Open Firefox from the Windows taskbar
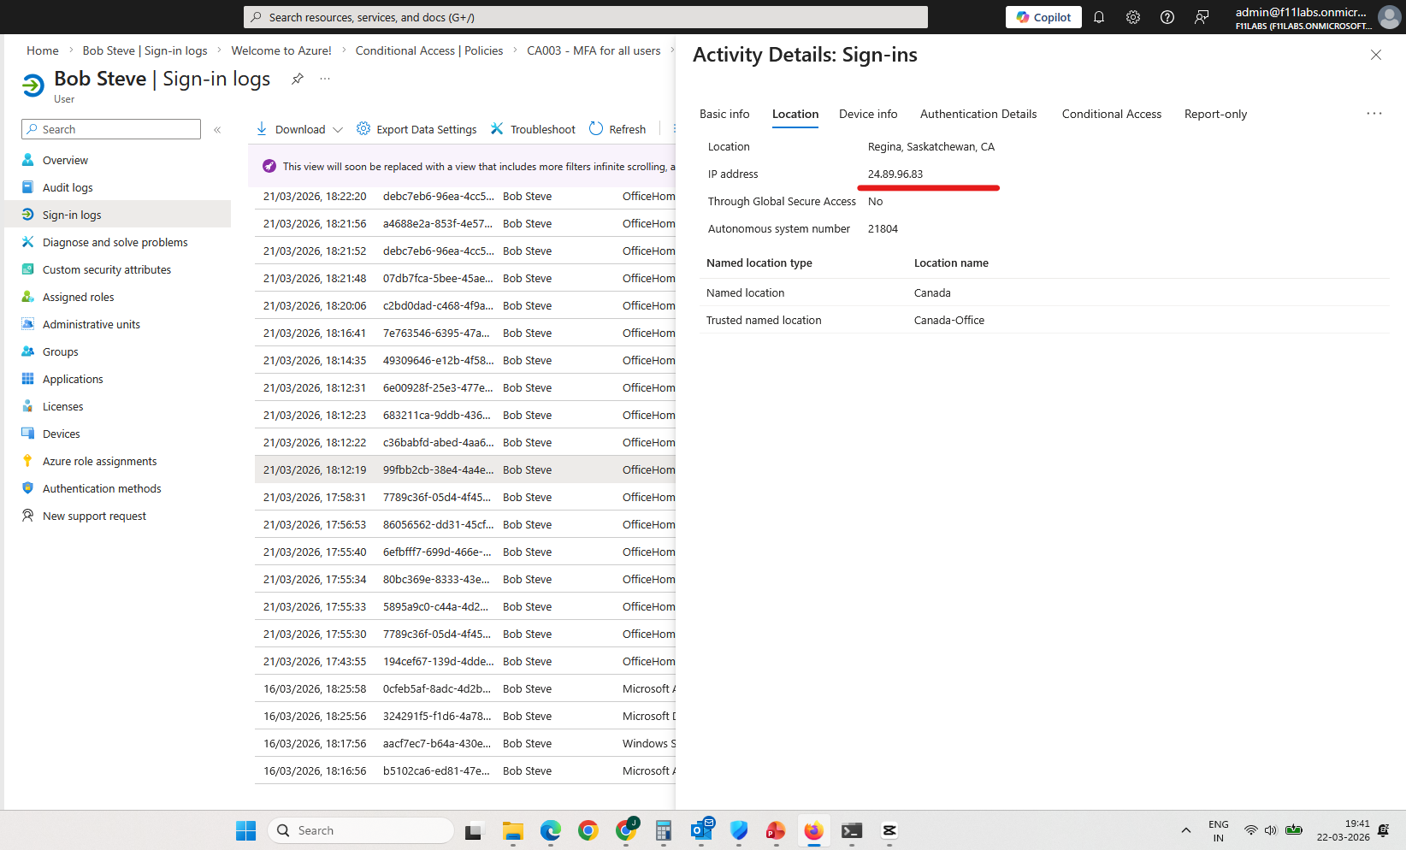The width and height of the screenshot is (1406, 850). pos(813,830)
